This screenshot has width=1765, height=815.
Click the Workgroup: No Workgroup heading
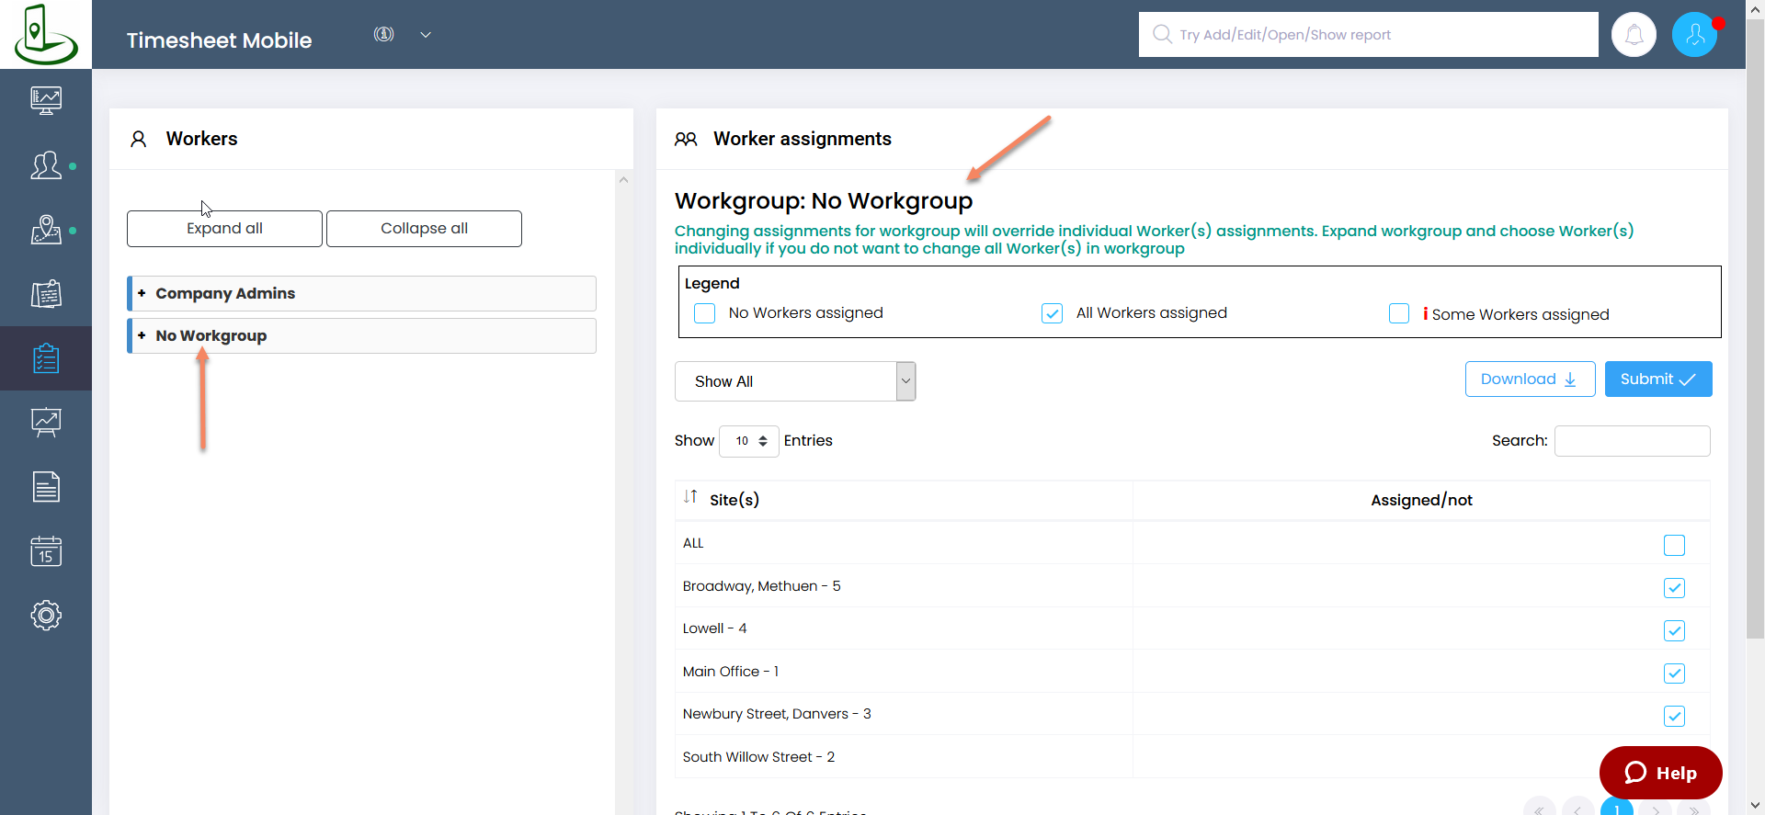pyautogui.click(x=824, y=200)
